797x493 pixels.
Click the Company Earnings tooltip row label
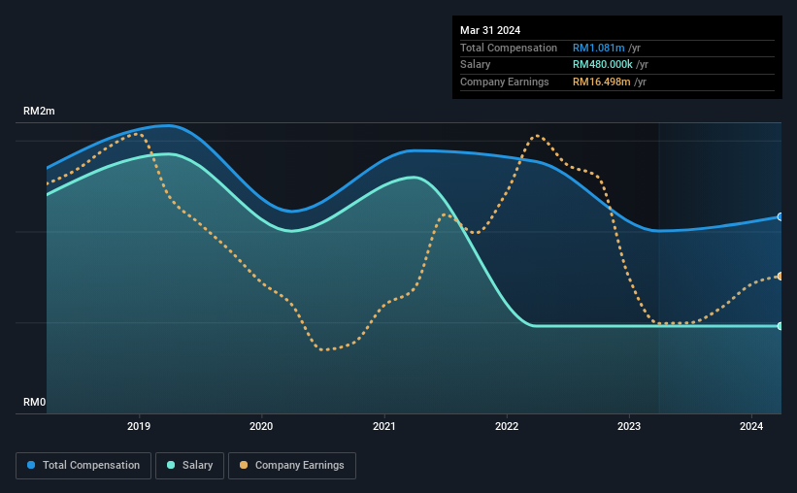click(504, 82)
